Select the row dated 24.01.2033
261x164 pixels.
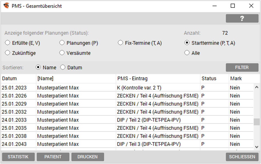(x=127, y=120)
